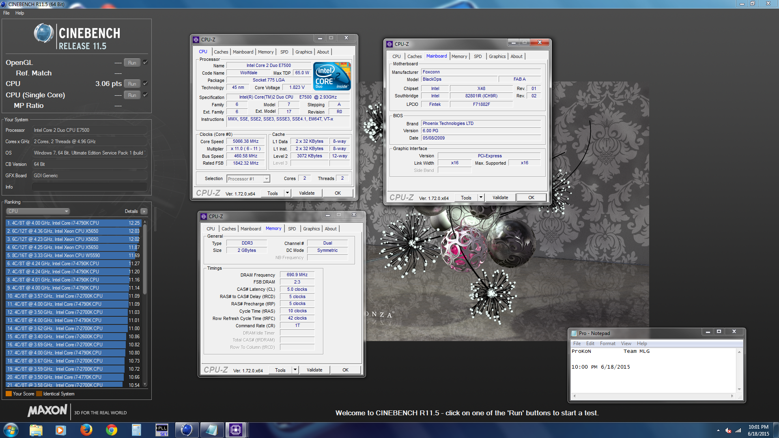Click the Identical System color swatch
The width and height of the screenshot is (779, 438).
[x=39, y=394]
